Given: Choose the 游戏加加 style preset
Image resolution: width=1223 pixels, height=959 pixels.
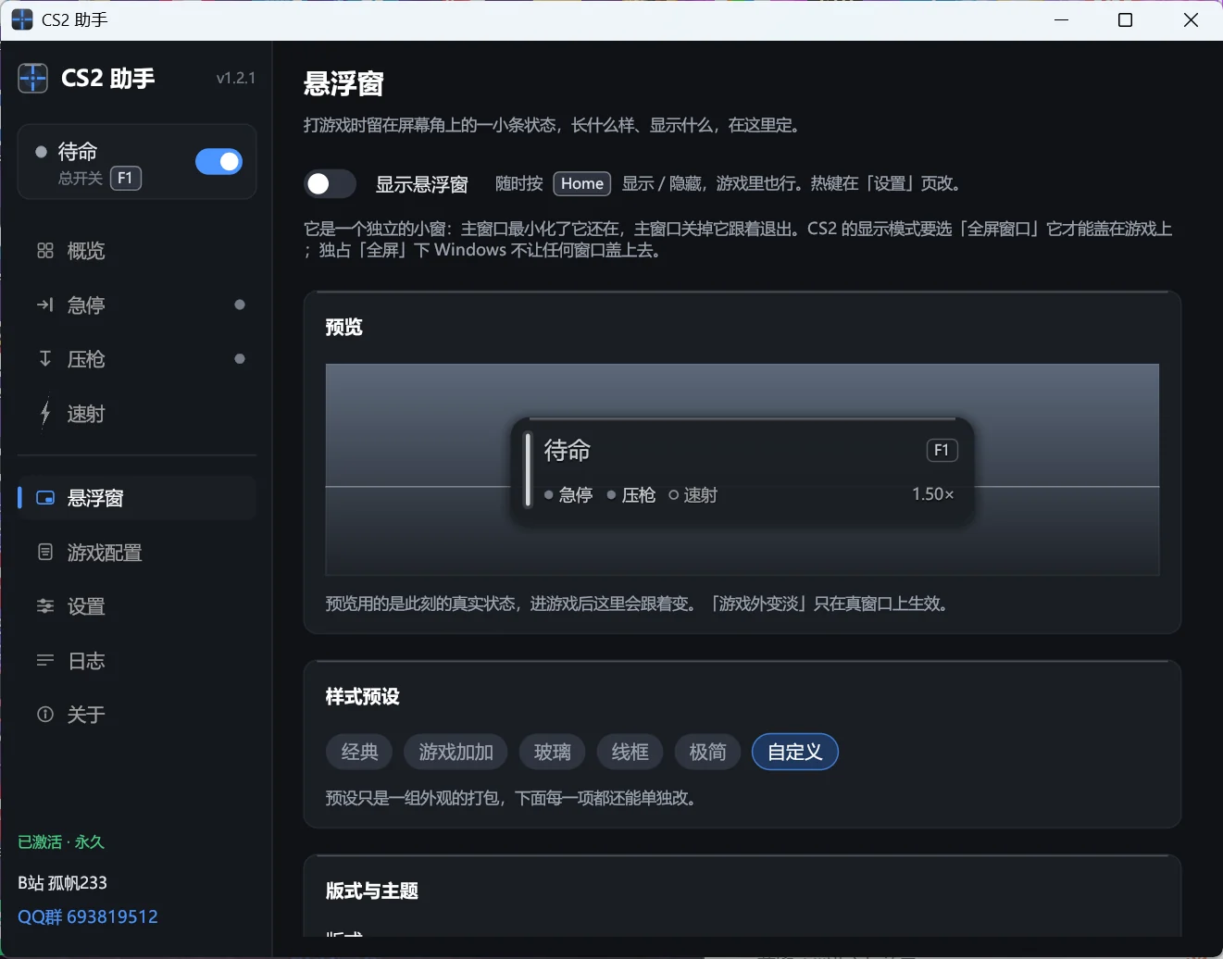Looking at the screenshot, I should click(456, 752).
